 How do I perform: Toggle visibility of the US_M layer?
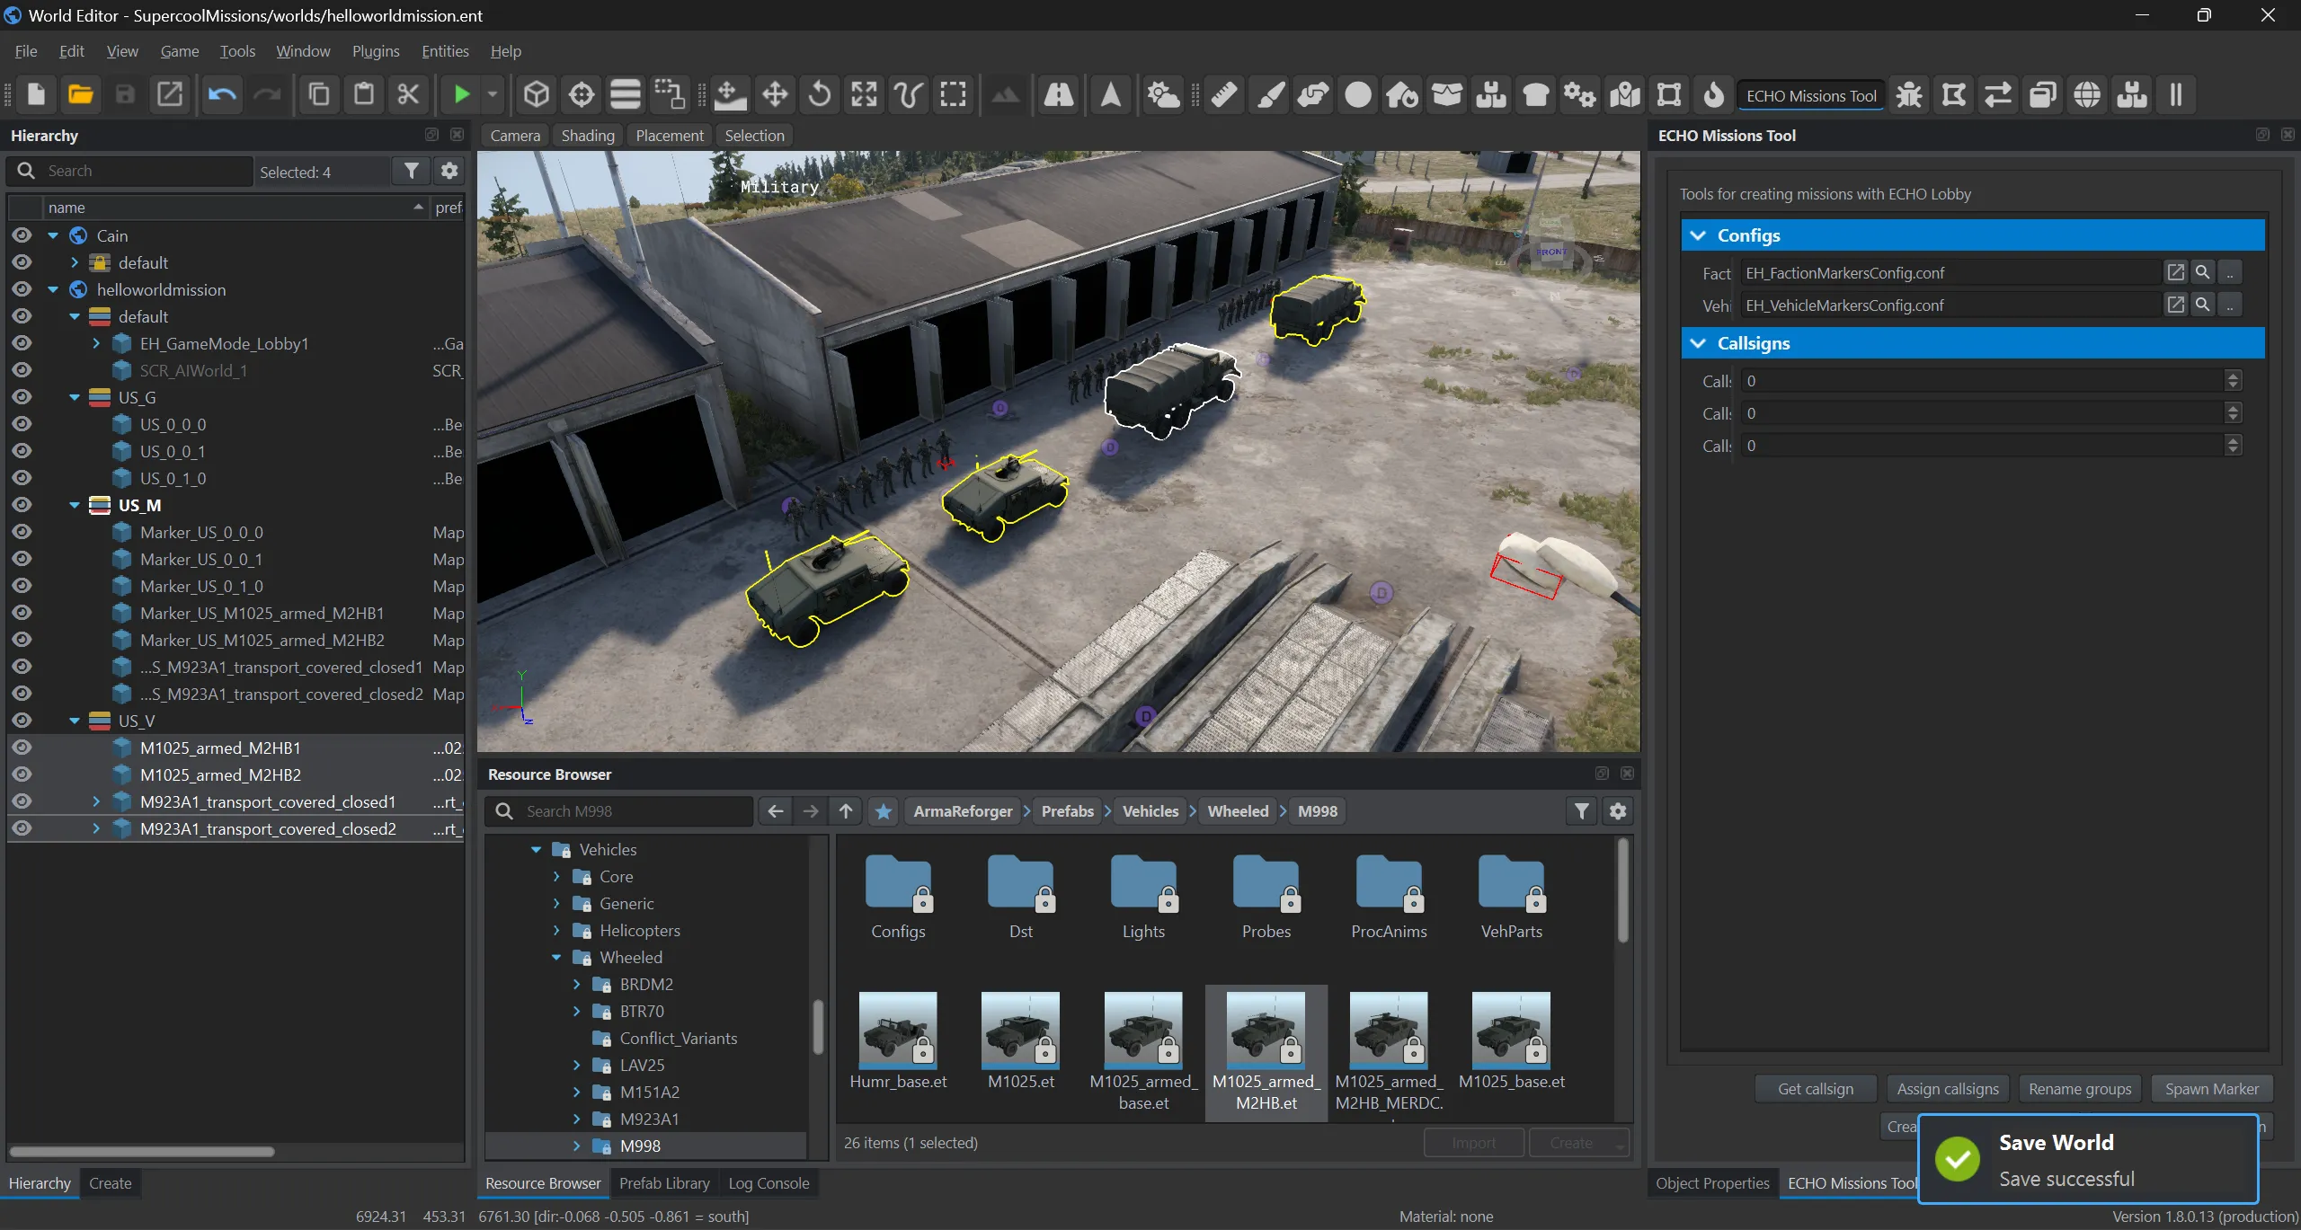click(22, 505)
